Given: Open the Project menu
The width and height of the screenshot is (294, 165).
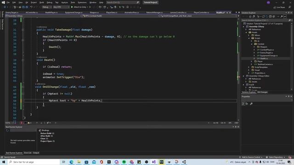Looking at the screenshot, I should pyautogui.click(x=34, y=2).
